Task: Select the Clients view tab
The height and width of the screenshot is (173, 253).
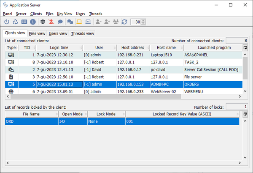Action: [x=15, y=33]
